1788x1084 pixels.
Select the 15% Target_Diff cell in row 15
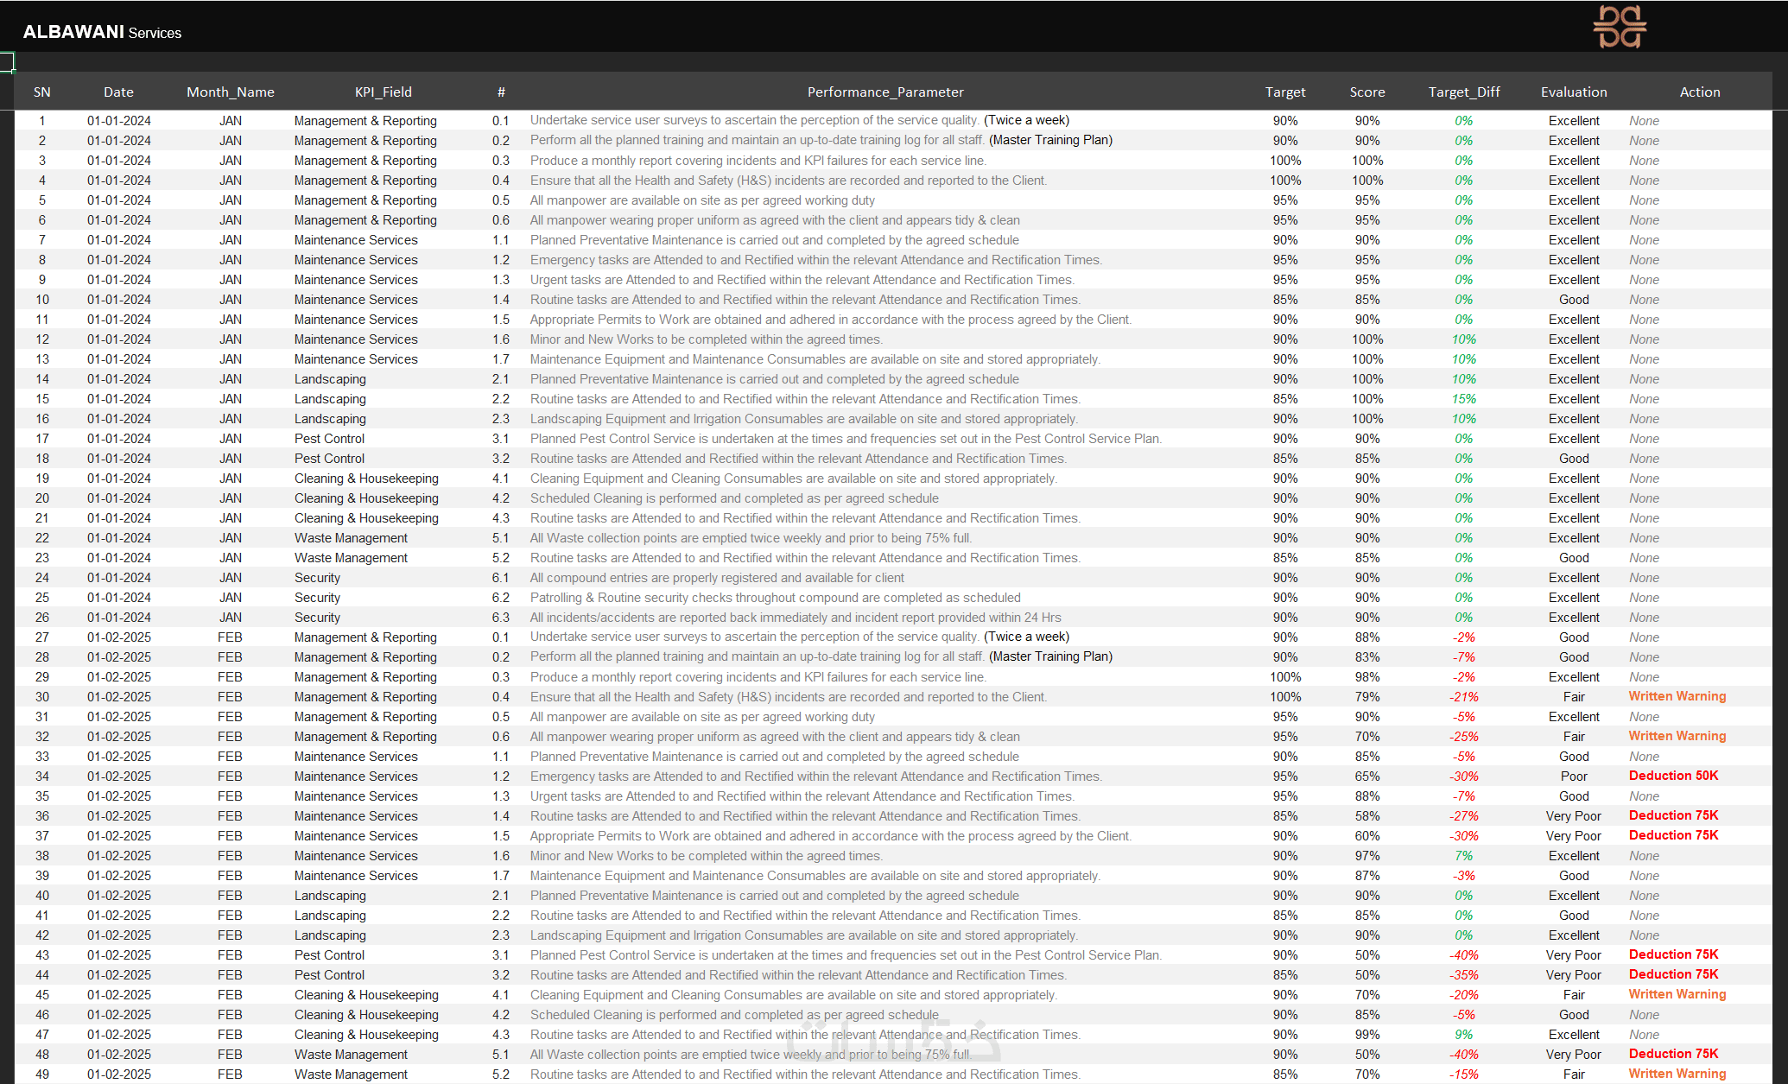(1463, 399)
